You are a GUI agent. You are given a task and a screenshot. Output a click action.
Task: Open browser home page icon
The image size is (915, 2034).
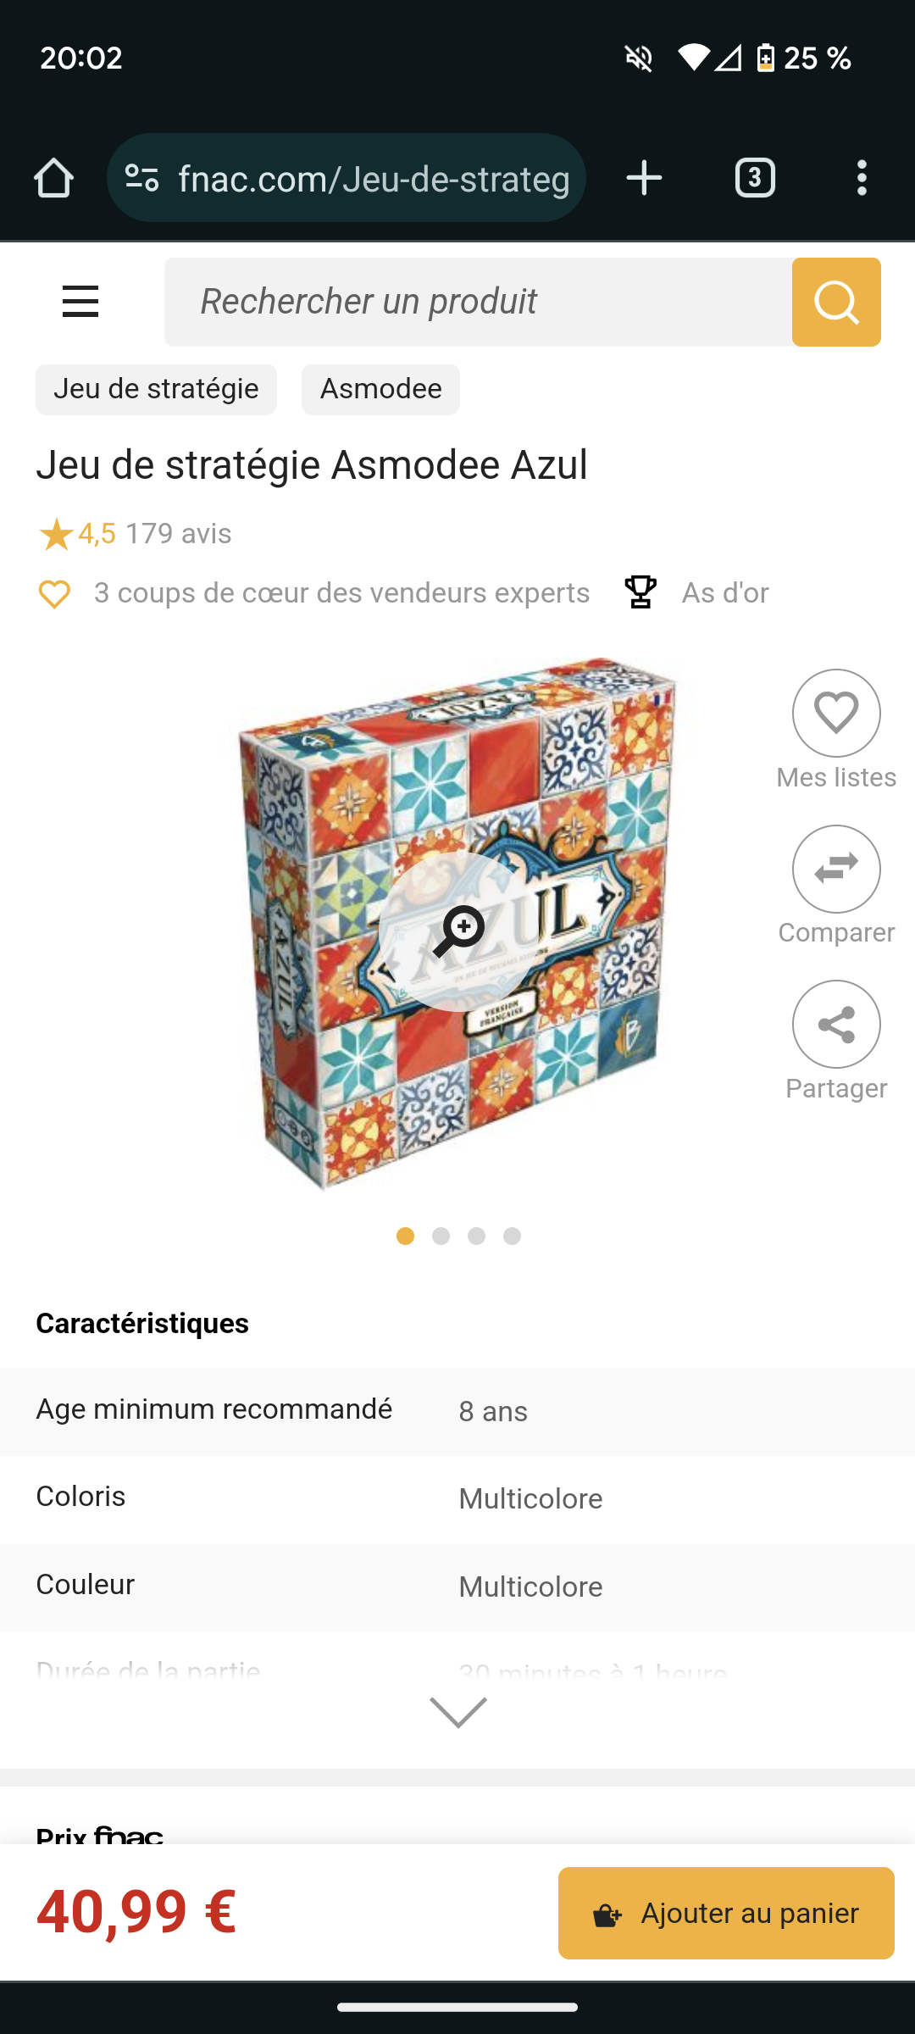point(53,178)
